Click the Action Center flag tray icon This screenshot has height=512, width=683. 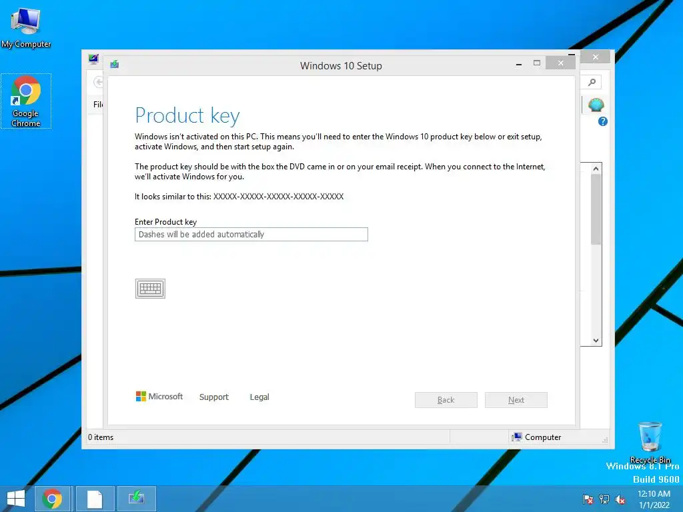[x=588, y=499]
